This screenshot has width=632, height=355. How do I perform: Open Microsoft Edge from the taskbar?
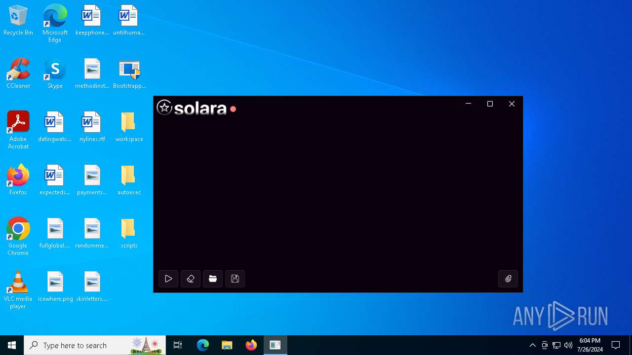pyautogui.click(x=203, y=345)
